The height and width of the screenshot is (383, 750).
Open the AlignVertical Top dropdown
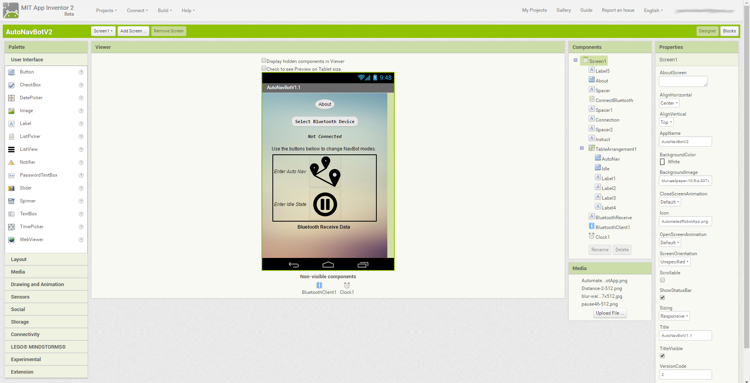666,122
